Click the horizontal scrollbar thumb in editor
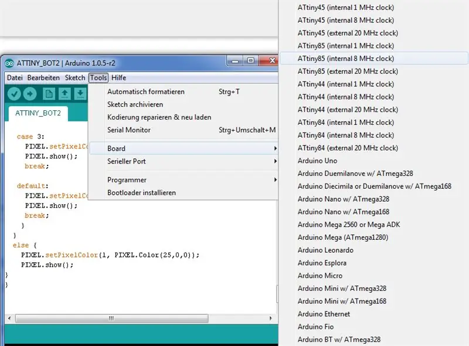469x346 pixels. click(111, 318)
